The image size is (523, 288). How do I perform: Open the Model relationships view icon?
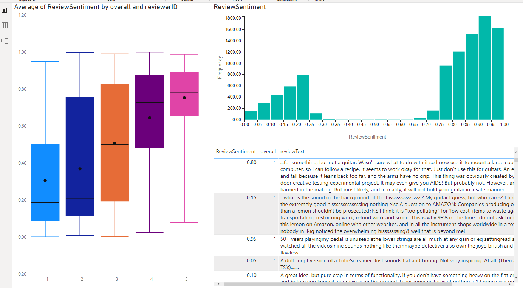tap(5, 40)
